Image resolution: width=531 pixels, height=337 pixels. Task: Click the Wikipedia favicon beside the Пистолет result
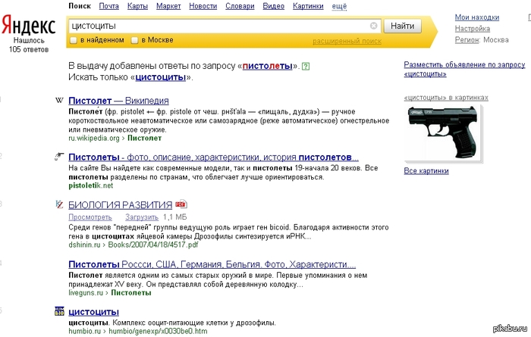(59, 101)
